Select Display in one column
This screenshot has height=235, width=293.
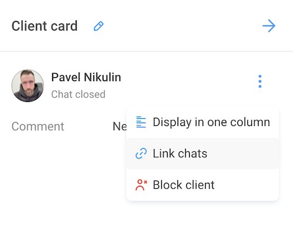[x=203, y=122]
